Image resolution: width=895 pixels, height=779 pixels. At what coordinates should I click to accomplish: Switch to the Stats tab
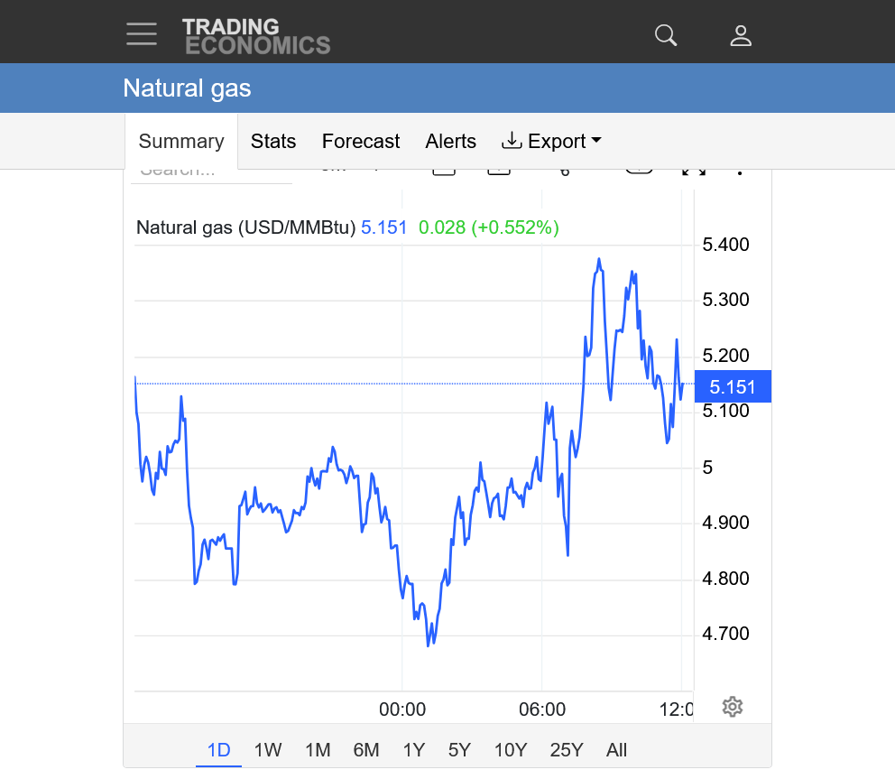pyautogui.click(x=273, y=141)
